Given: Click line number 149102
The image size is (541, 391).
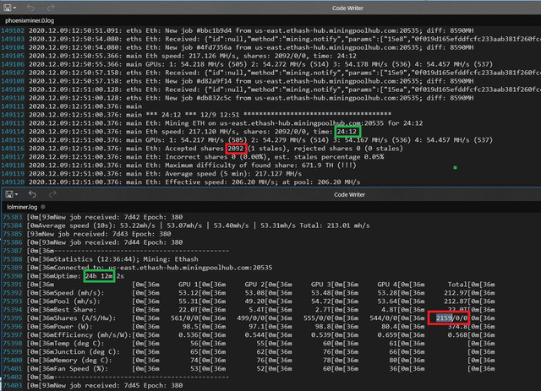Looking at the screenshot, I should pyautogui.click(x=13, y=30).
